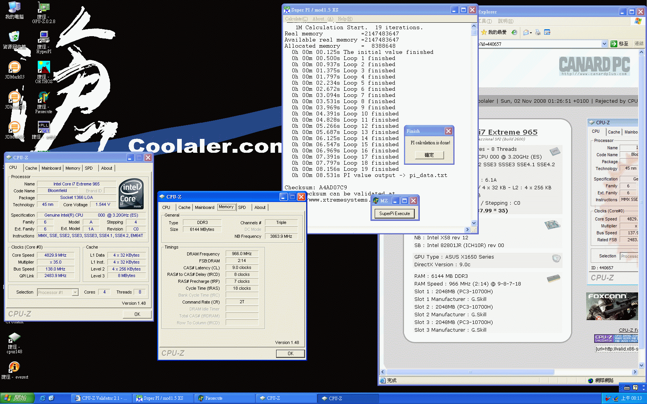Click history icon in Explorer toolbar
This screenshot has height=404, width=647.
pyautogui.click(x=514, y=32)
